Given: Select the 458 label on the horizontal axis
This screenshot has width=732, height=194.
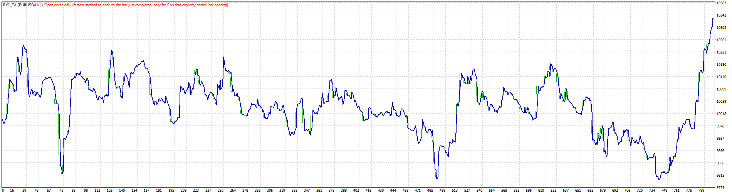Looking at the screenshot, I should (405, 191).
